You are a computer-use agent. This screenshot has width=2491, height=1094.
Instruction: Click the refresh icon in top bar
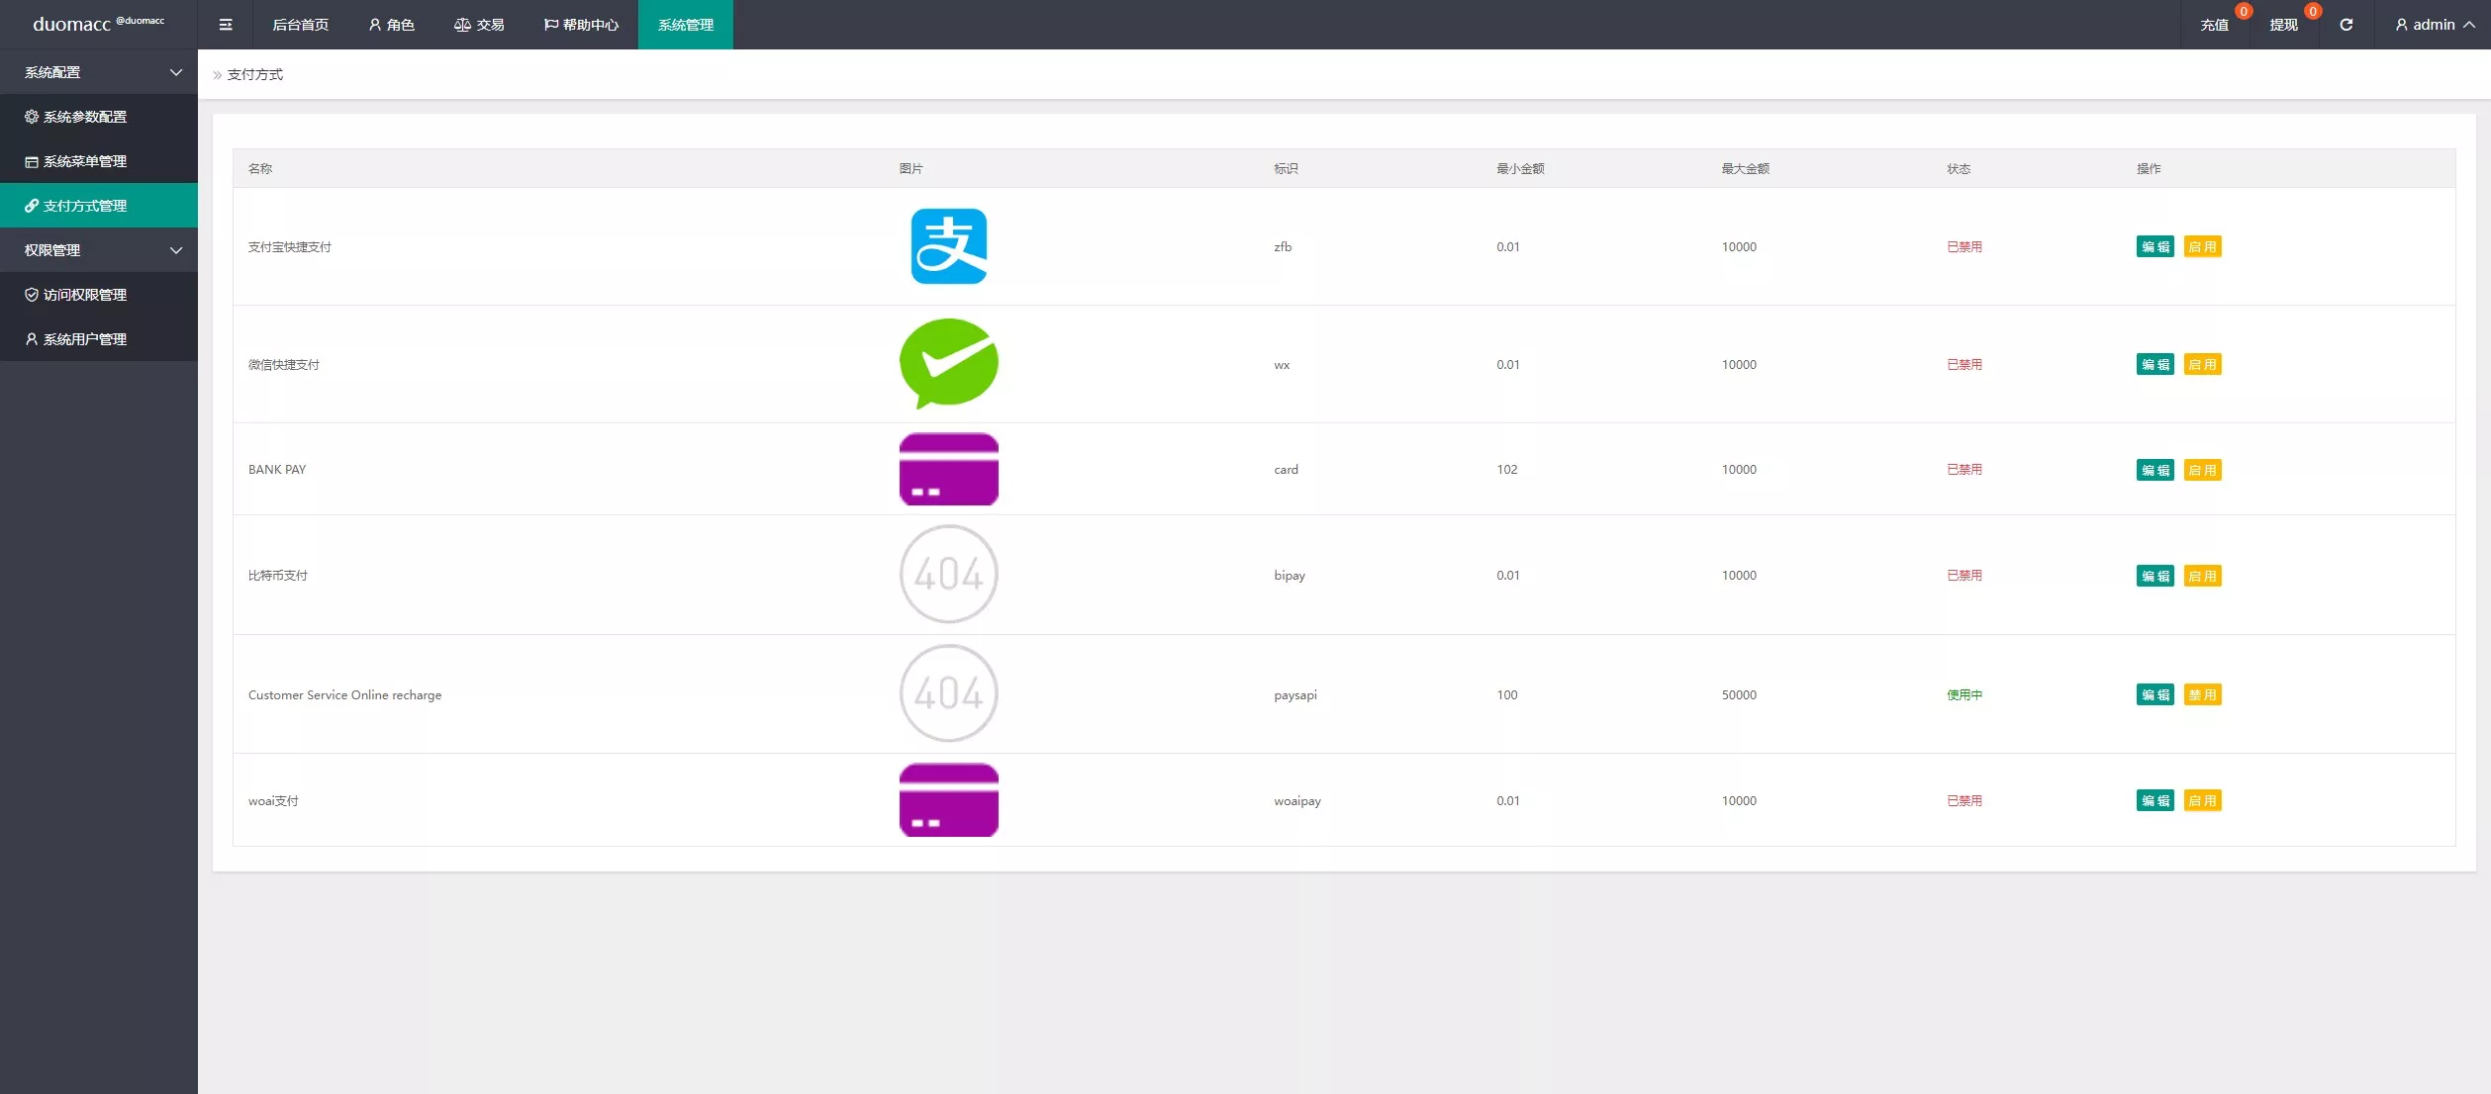point(2346,25)
